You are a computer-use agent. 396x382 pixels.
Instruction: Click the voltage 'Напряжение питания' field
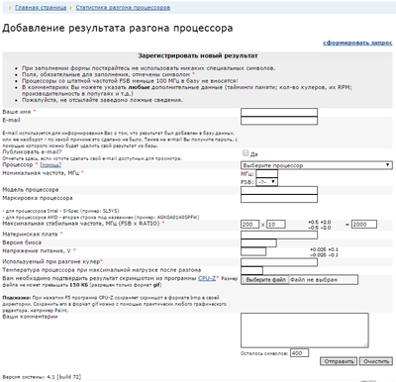[253, 251]
